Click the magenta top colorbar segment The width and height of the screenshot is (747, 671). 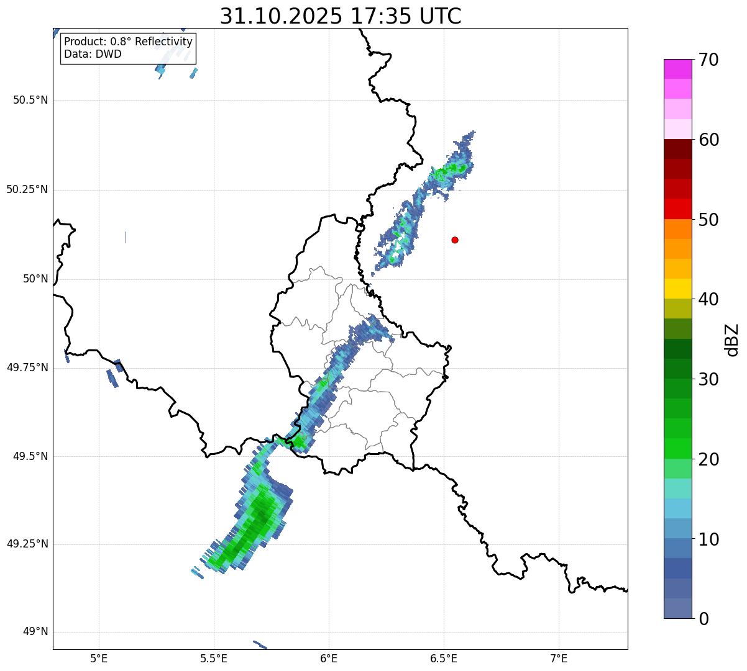(x=677, y=69)
